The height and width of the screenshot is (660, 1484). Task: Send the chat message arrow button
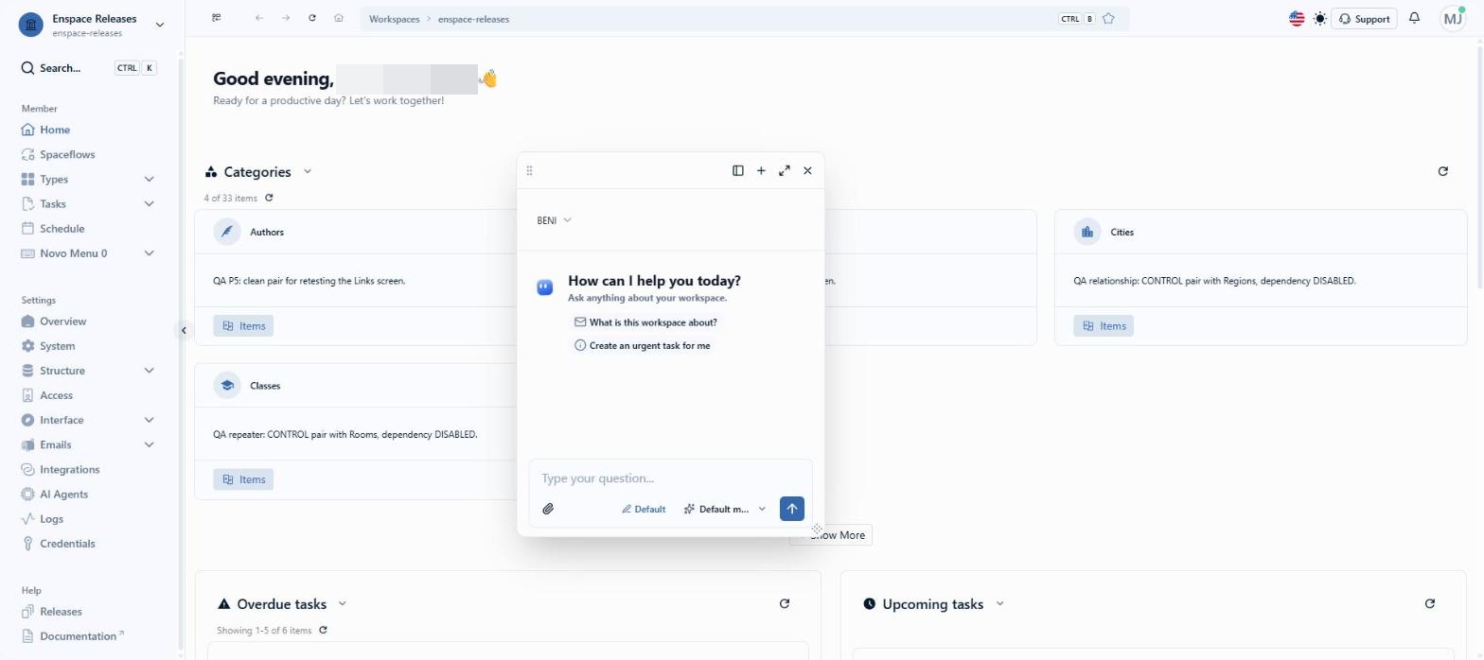point(792,509)
